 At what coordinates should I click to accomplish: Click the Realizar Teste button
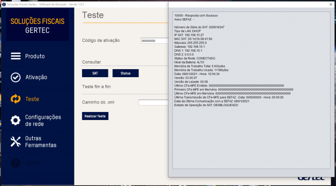[95, 116]
